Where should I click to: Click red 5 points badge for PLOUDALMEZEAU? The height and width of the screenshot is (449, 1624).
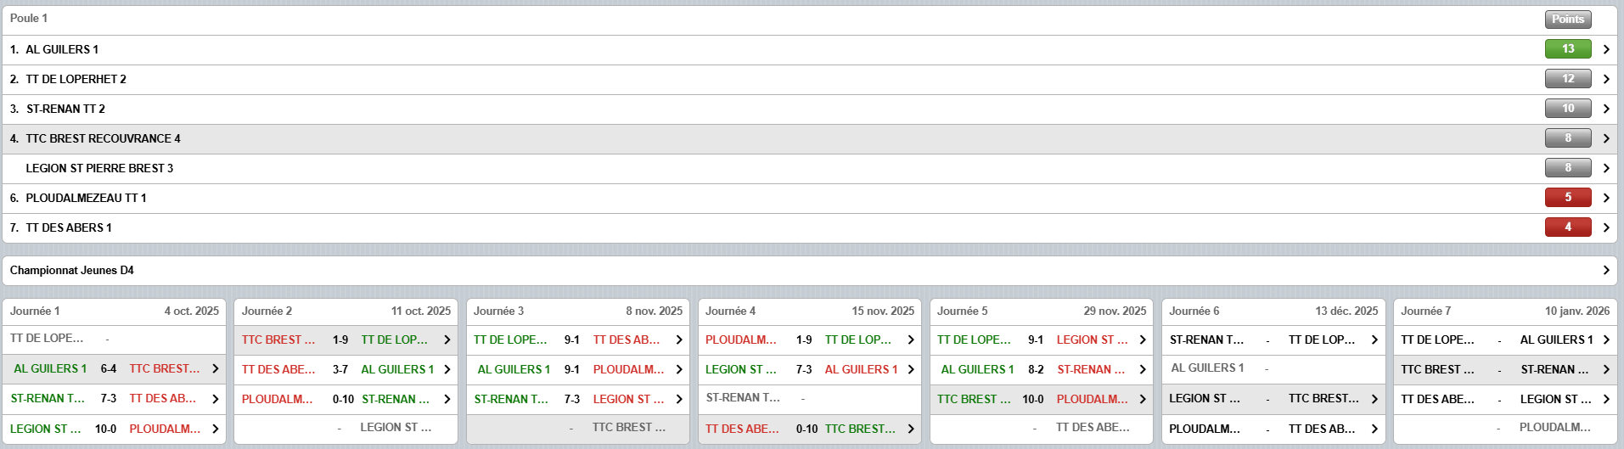(x=1567, y=198)
